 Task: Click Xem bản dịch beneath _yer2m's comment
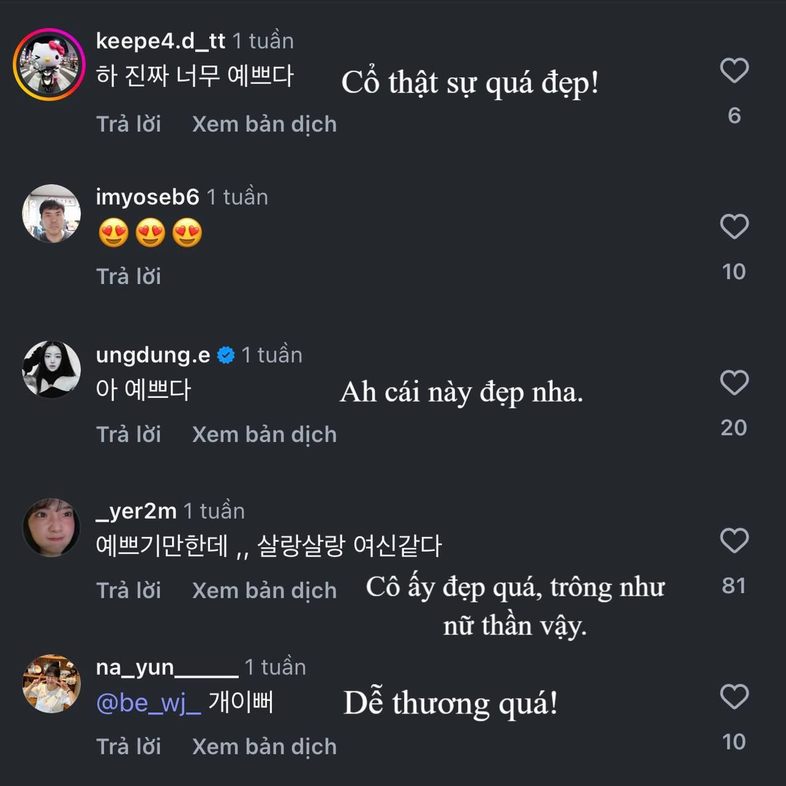click(x=264, y=590)
